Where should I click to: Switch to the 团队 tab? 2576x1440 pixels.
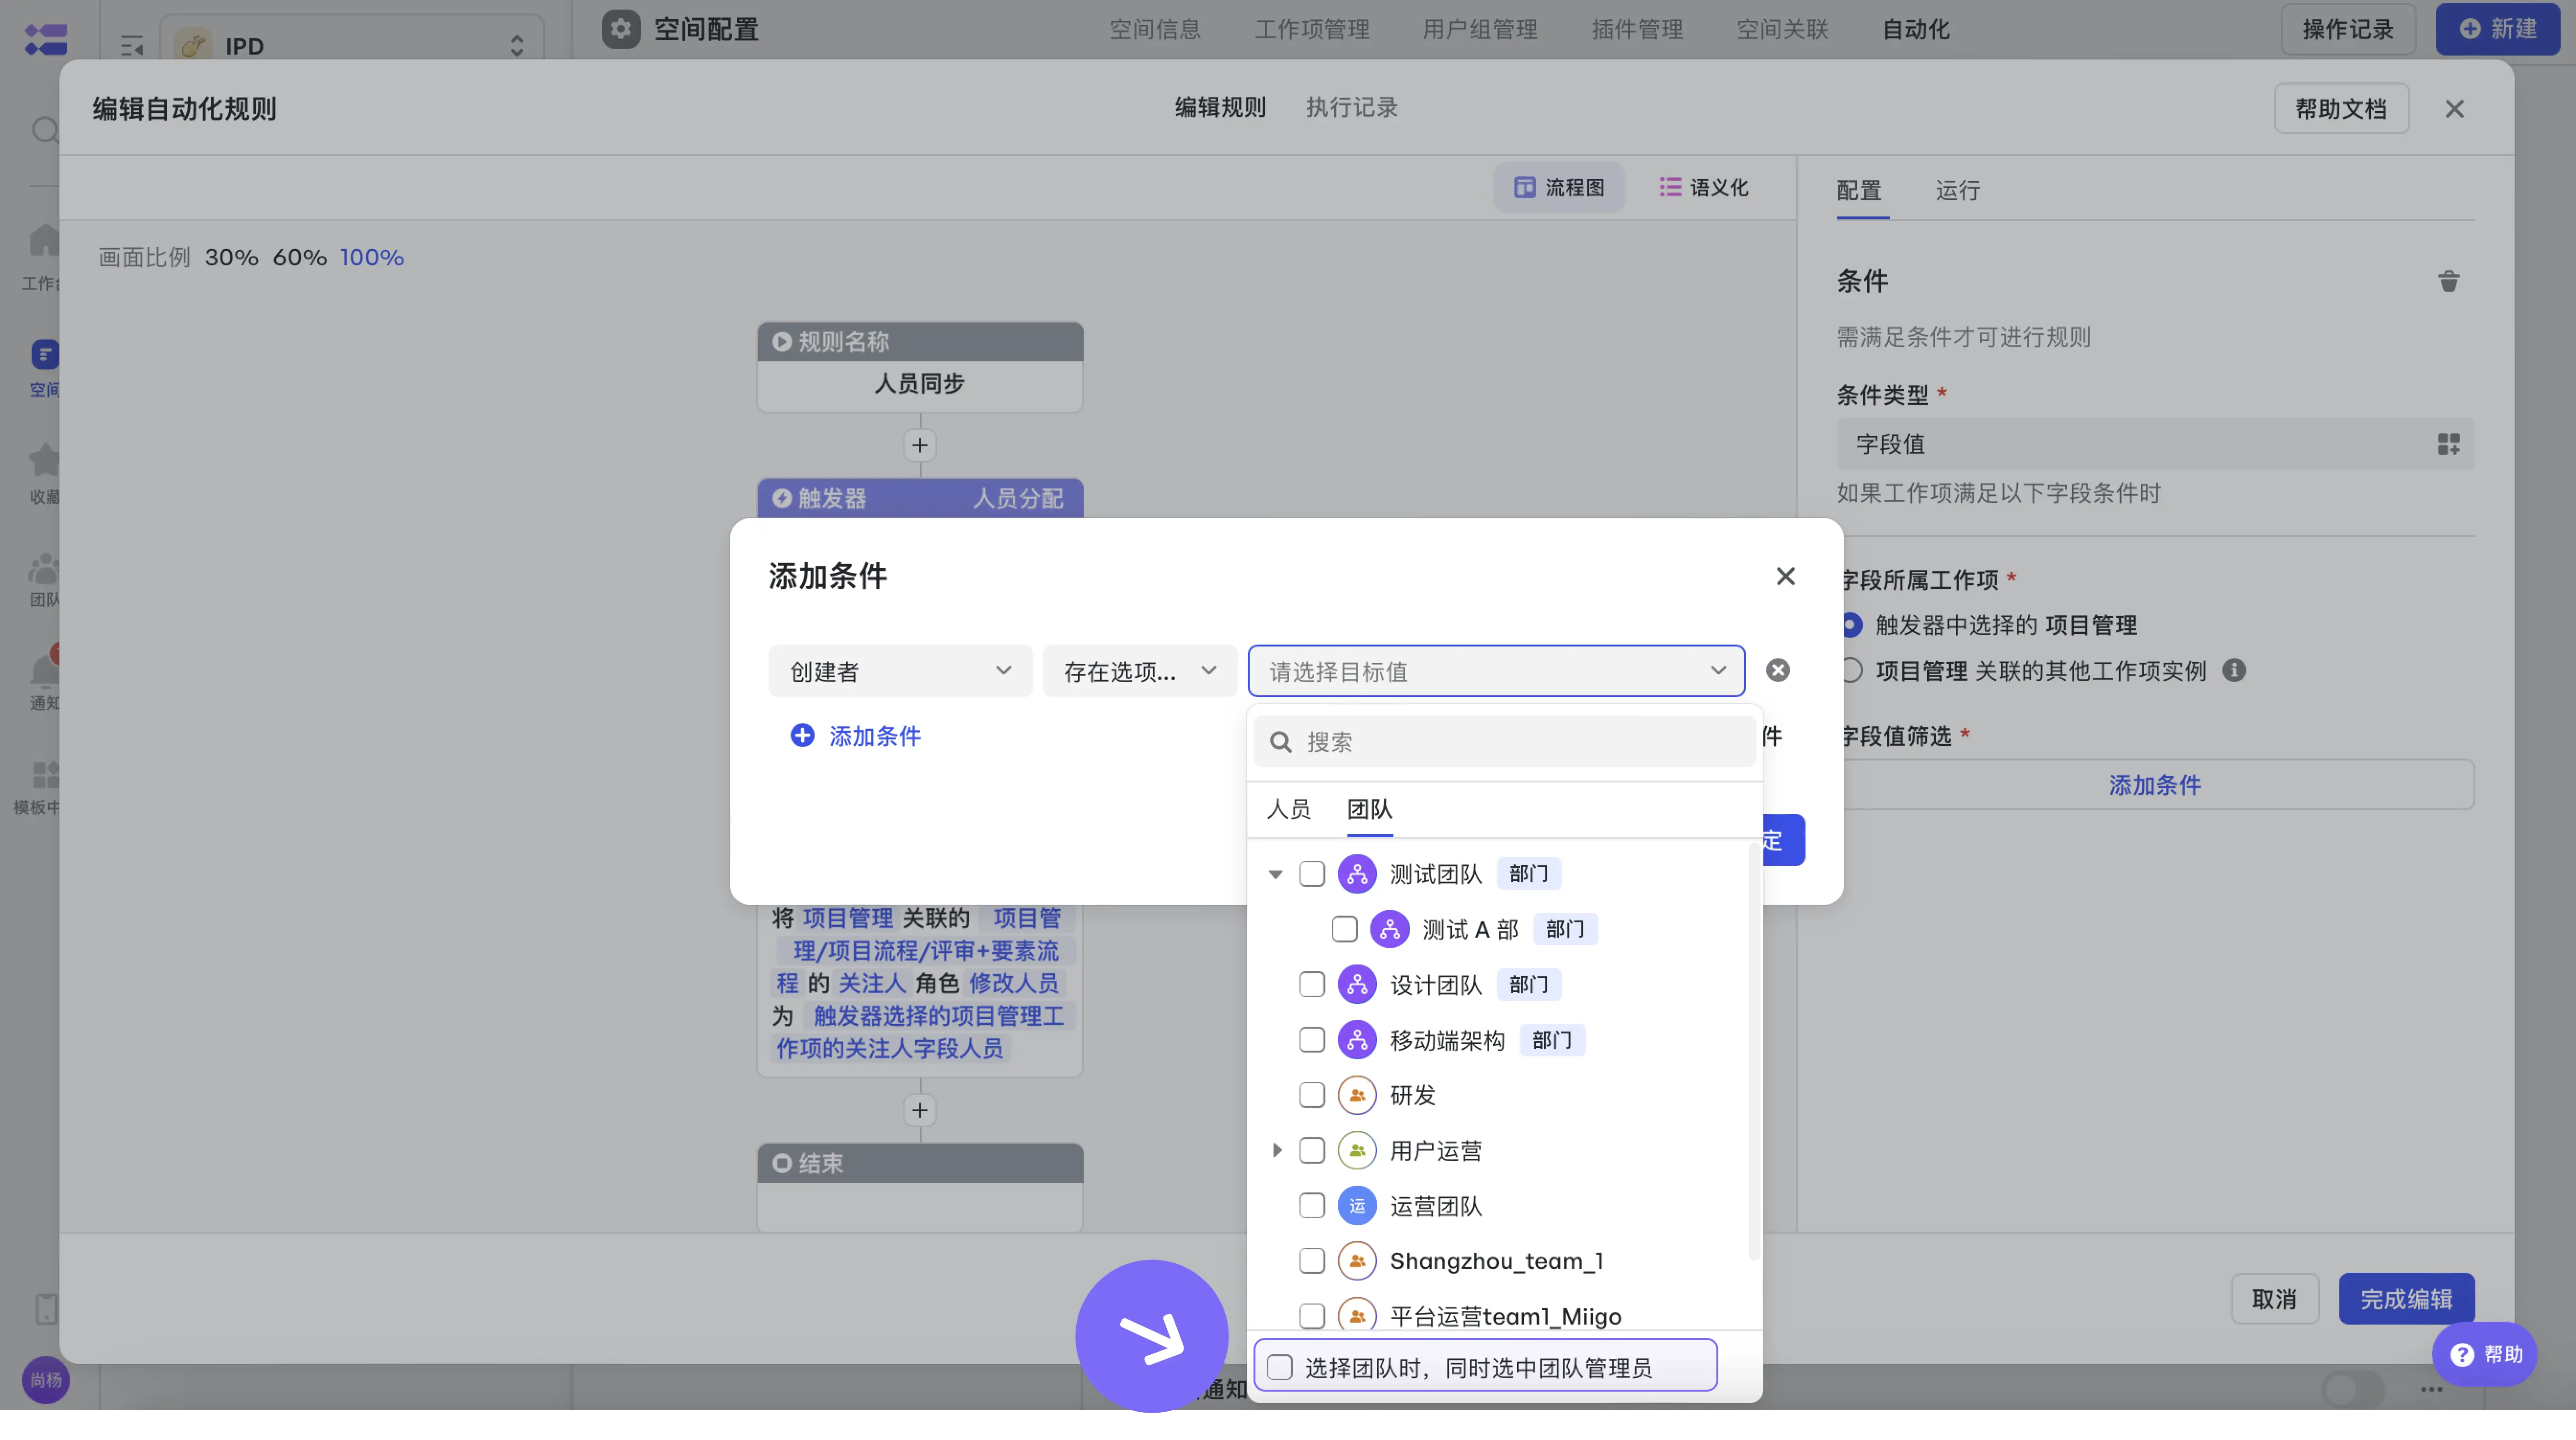1369,808
